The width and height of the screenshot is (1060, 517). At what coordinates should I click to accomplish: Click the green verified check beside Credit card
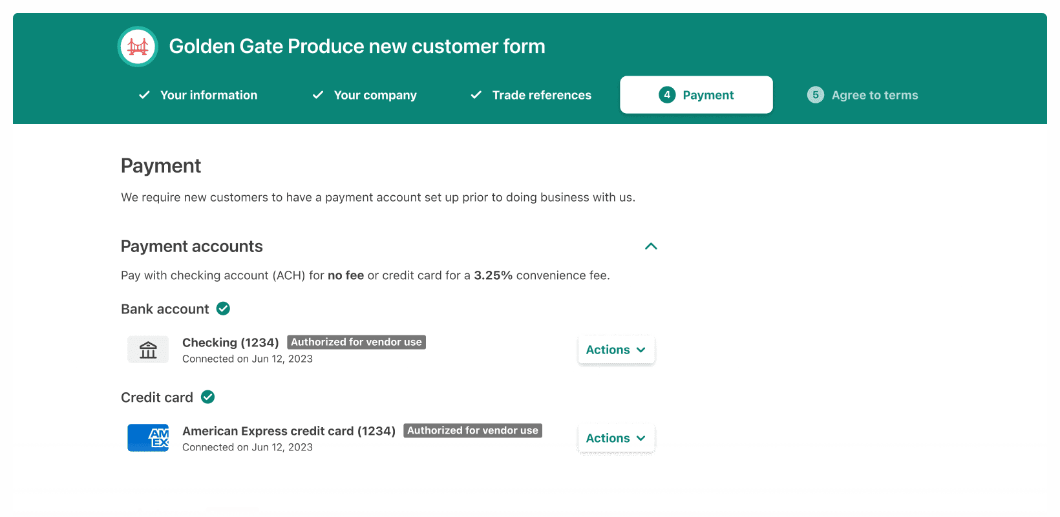click(207, 397)
